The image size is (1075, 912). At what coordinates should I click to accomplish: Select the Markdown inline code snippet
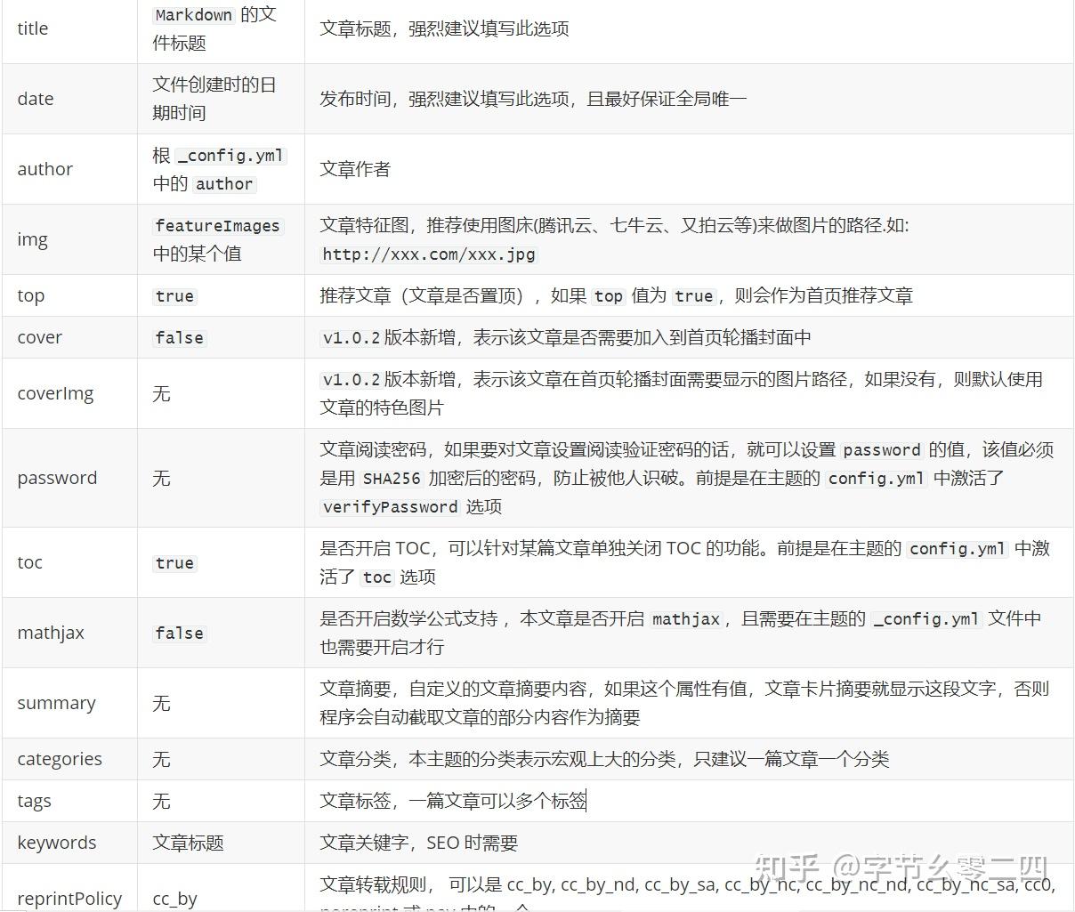coord(193,14)
